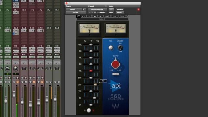This screenshot has width=208, height=117.
Task: Solo the bus 5-6 track
Action: tap(55, 82)
